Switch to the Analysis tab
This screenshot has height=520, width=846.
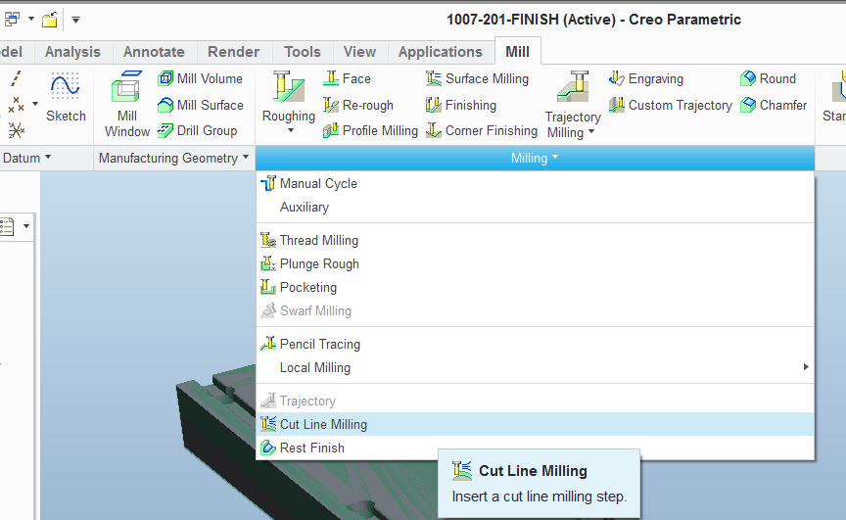pos(72,52)
